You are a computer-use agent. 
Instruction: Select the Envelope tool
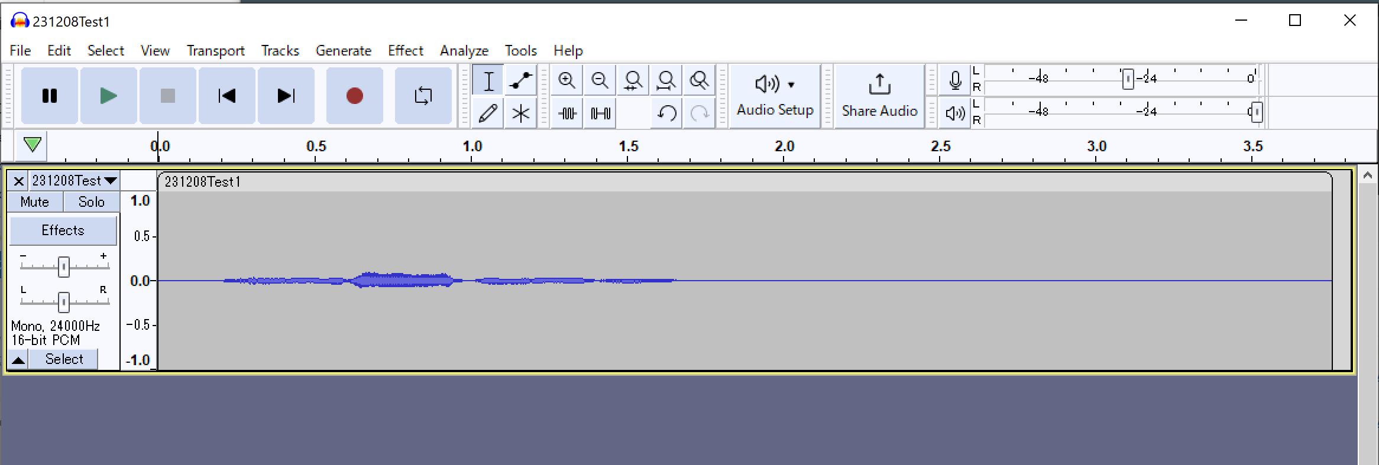pyautogui.click(x=521, y=80)
